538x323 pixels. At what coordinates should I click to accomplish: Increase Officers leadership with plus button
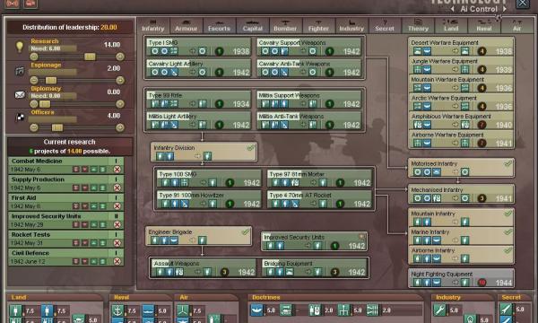120,127
